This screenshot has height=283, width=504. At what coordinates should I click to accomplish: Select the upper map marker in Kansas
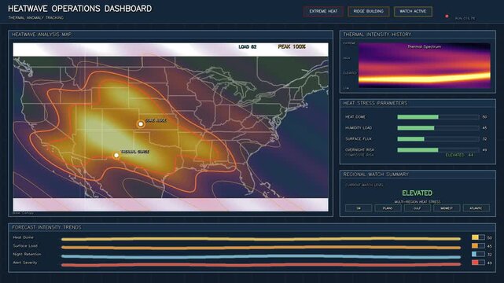[x=141, y=124]
